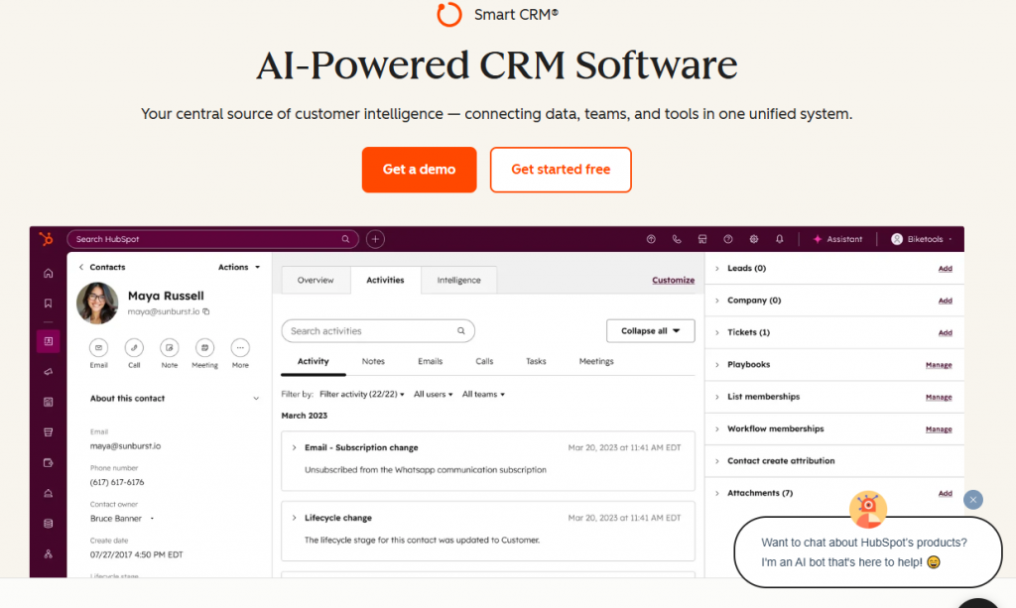
Task: Open the Marketing megaphone sidebar icon
Action: (48, 372)
